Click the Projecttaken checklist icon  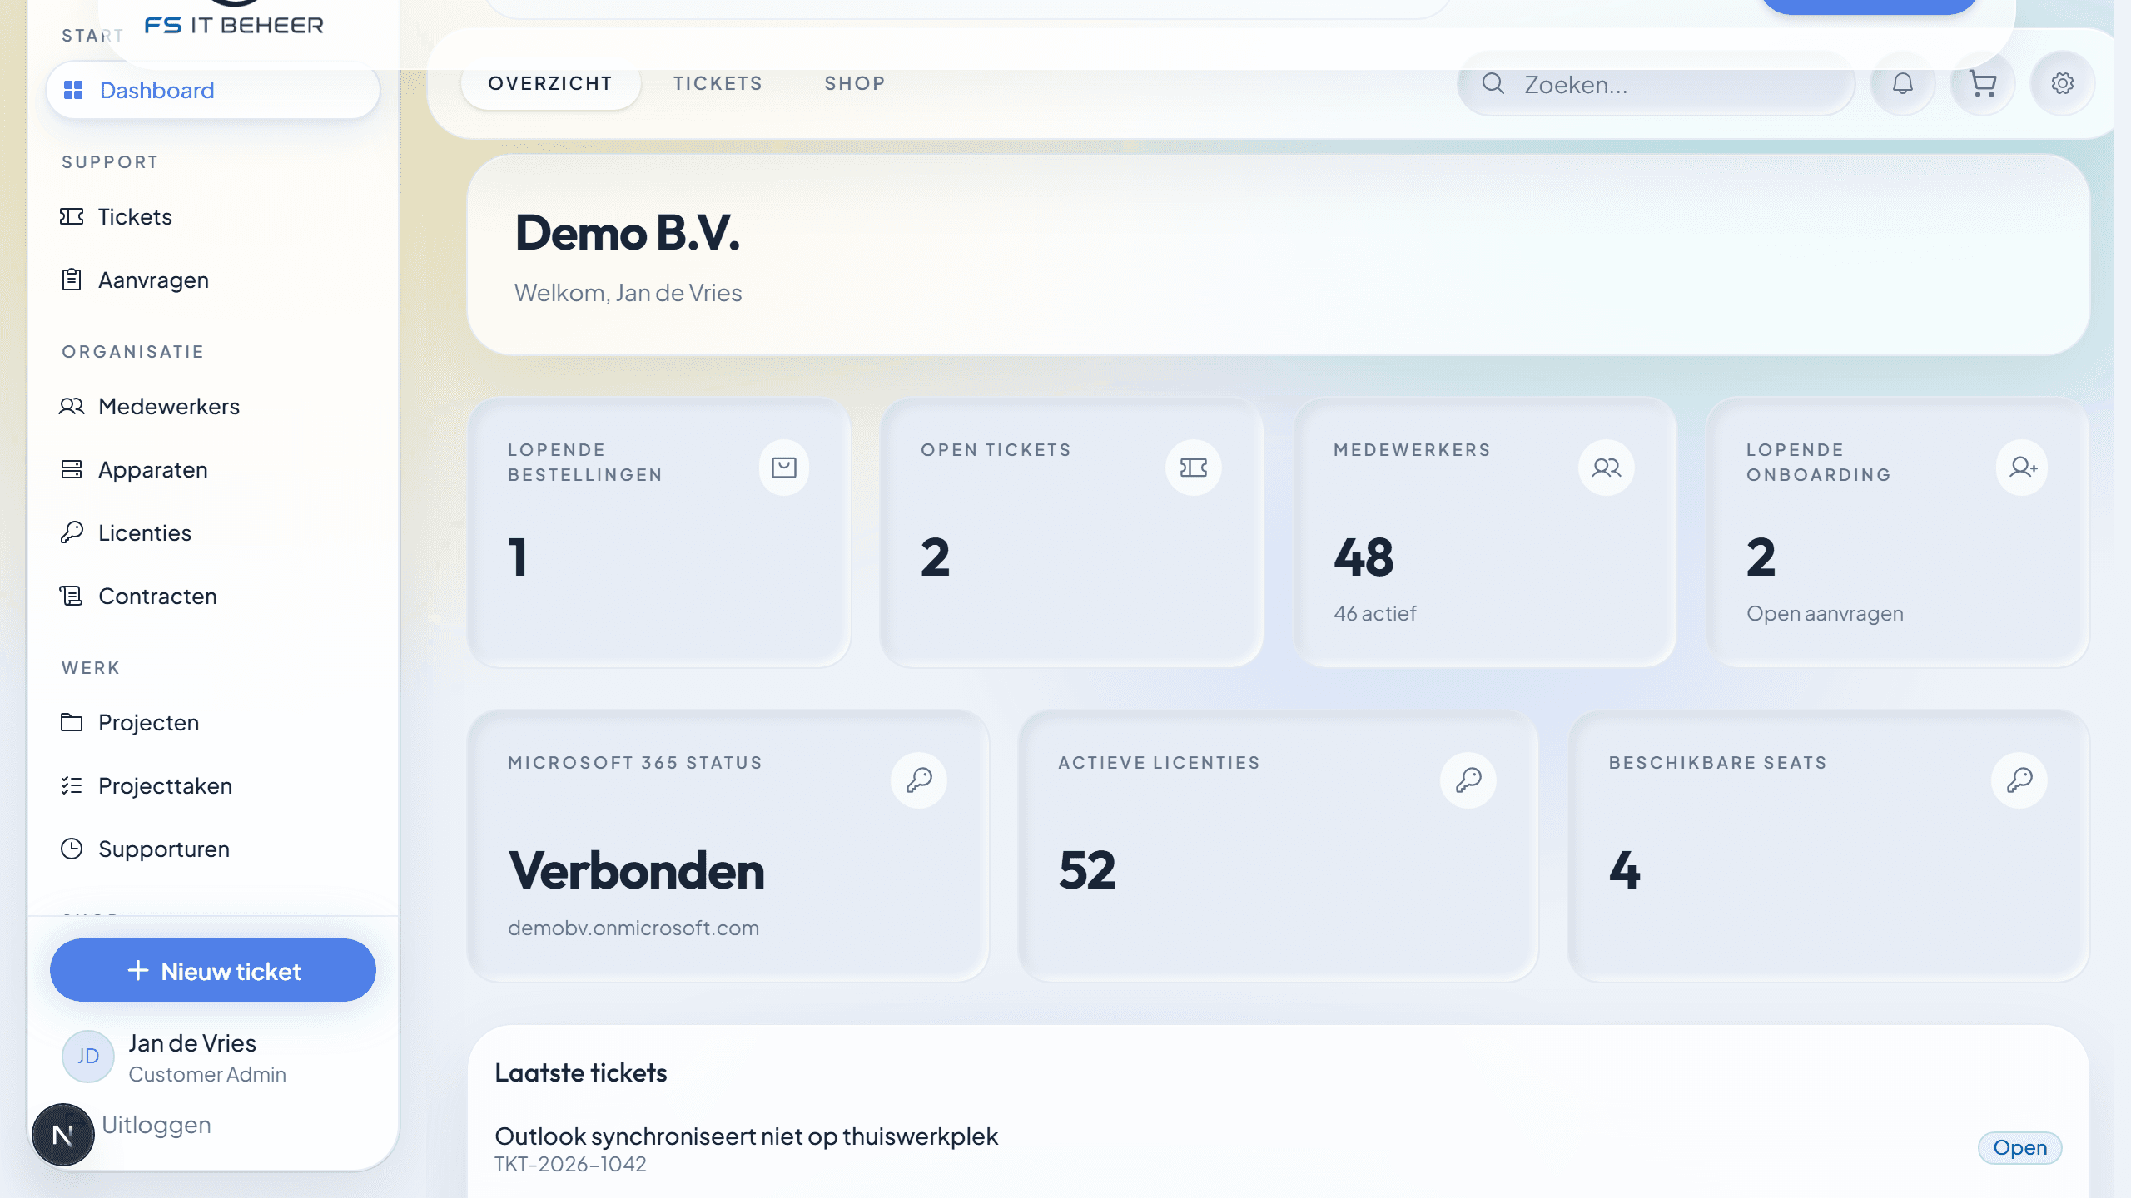point(72,785)
